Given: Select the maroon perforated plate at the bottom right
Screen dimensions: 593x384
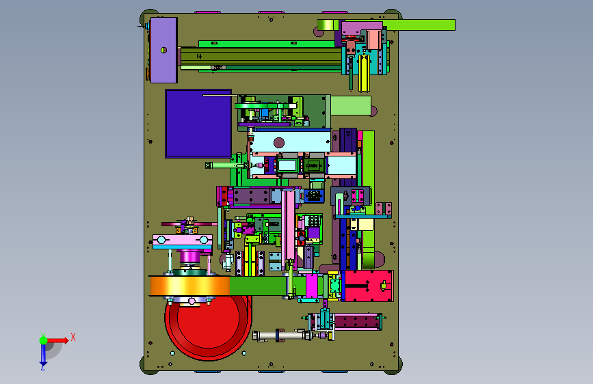Looking at the screenshot, I should (x=357, y=322).
